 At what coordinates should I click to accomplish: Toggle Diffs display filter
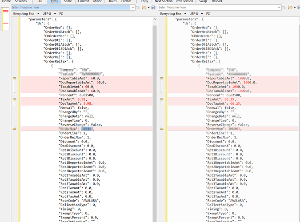pos(54,1)
